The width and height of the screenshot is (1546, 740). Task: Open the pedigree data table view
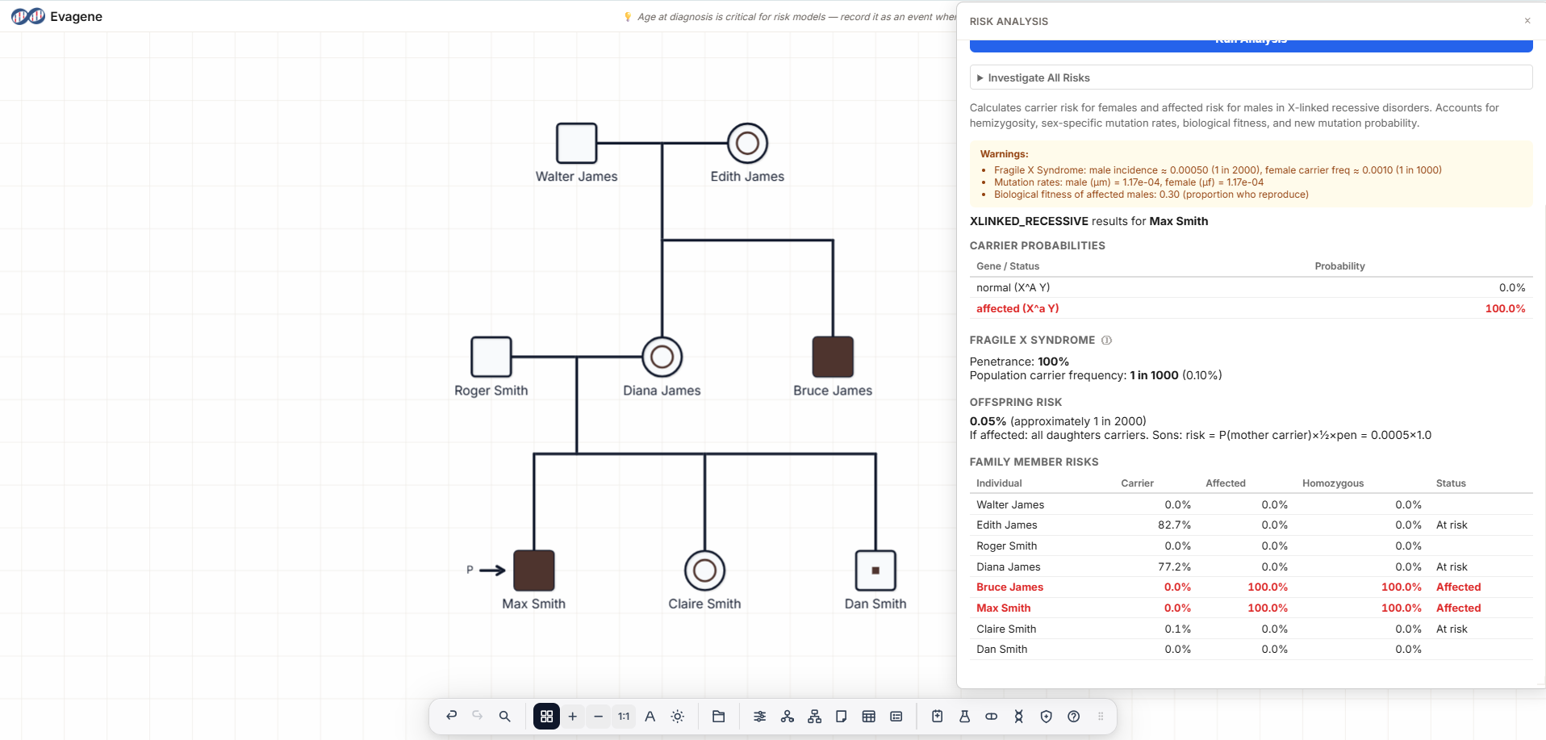[868, 716]
